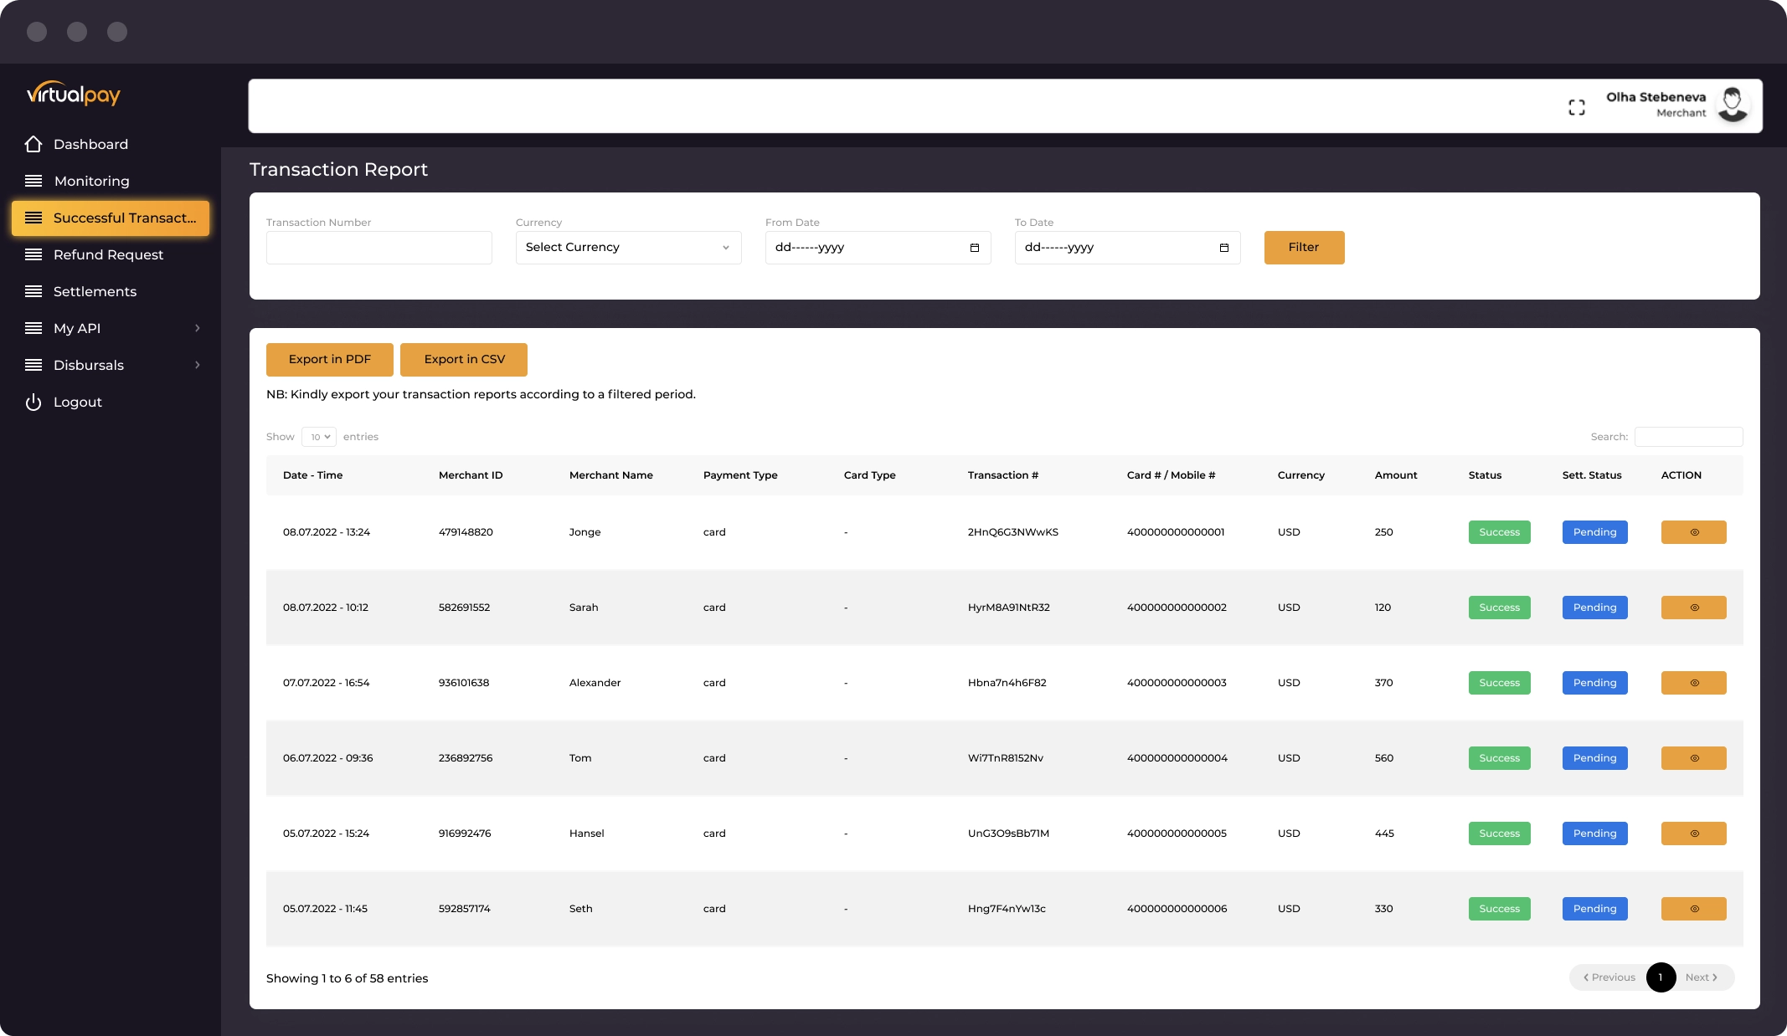Viewport: 1787px width, 1036px height.
Task: Open the Select Currency dropdown
Action: click(628, 248)
